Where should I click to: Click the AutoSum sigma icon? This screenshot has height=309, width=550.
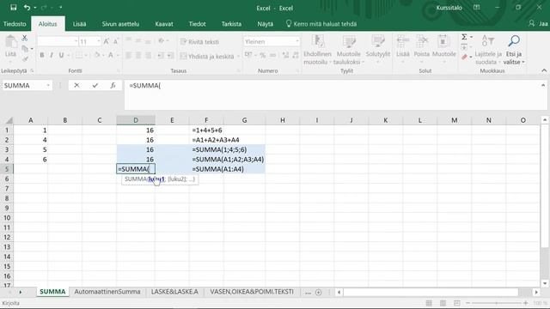pyautogui.click(x=464, y=37)
